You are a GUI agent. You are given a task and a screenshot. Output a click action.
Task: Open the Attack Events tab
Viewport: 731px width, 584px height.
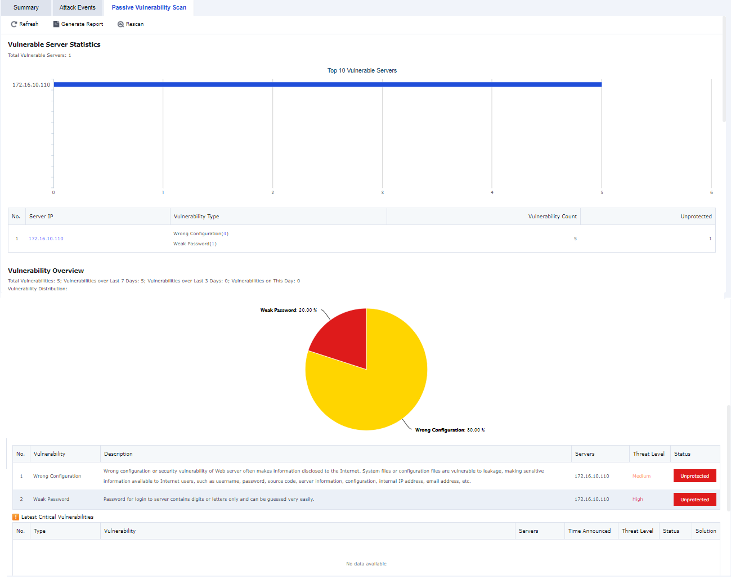[x=77, y=8]
